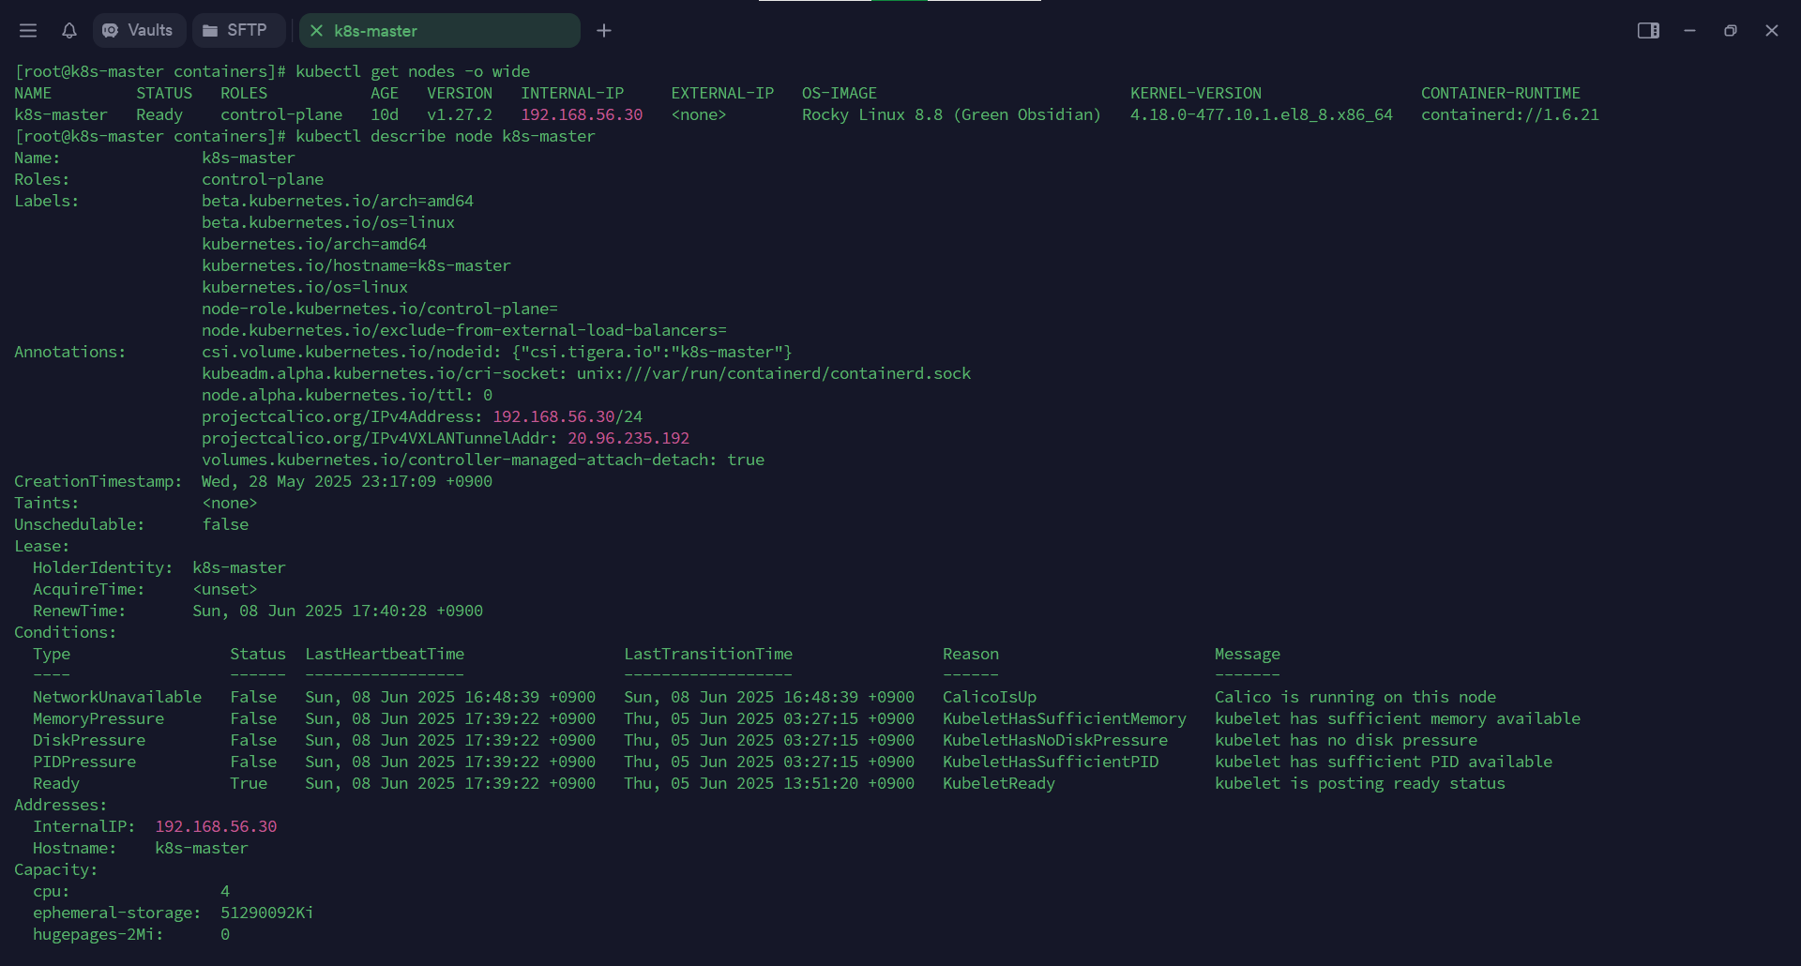This screenshot has height=966, width=1801.
Task: Click 'Calico is running on this node' message
Action: click(x=1355, y=697)
